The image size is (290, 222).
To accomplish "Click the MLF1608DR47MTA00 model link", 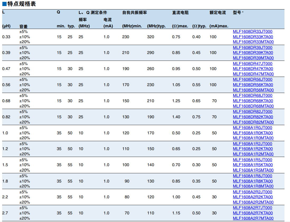I will 253,74.
